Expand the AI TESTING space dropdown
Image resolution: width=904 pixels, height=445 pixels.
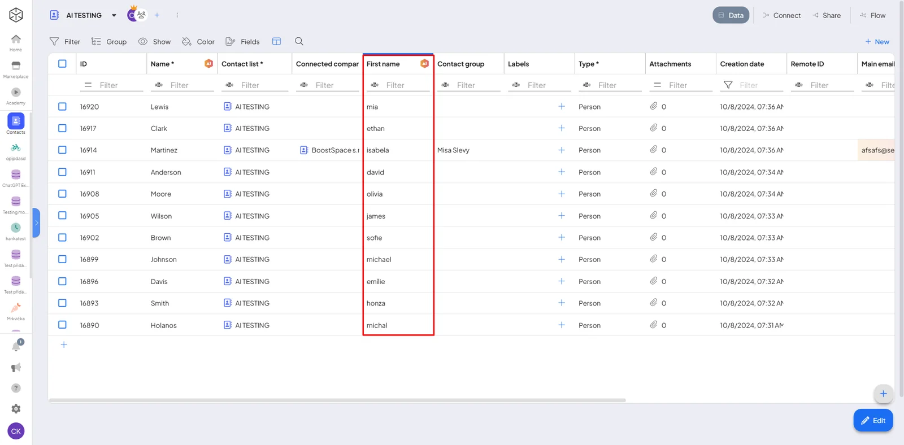[x=114, y=15]
